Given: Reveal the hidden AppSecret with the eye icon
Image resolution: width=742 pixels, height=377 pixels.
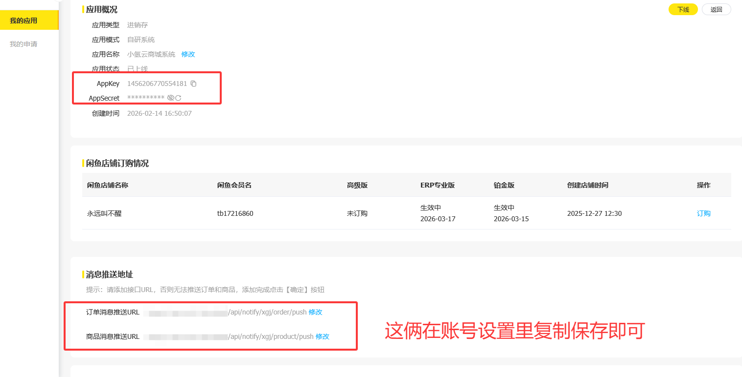Looking at the screenshot, I should [170, 98].
